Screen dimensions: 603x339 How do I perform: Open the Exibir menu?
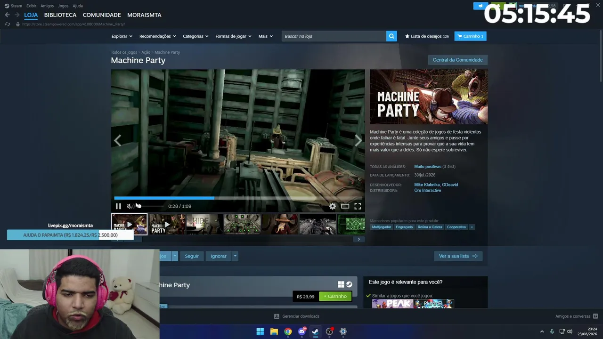tap(31, 6)
